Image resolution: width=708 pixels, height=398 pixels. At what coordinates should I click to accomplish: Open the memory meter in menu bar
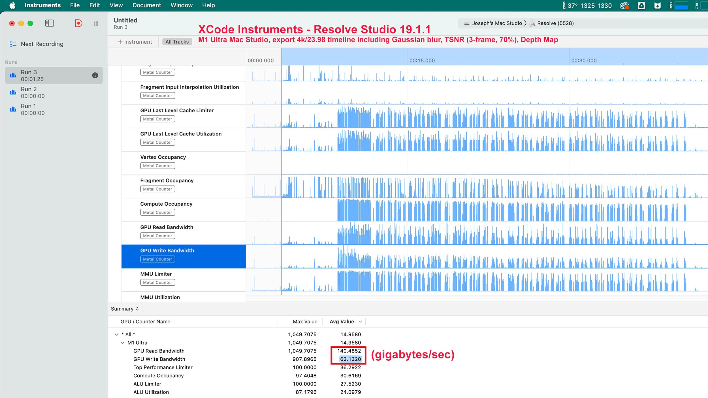pos(679,5)
